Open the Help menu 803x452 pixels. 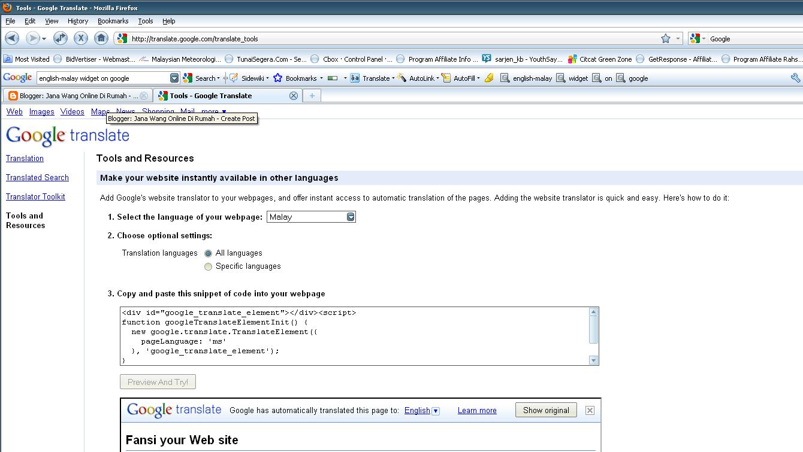[x=169, y=21]
